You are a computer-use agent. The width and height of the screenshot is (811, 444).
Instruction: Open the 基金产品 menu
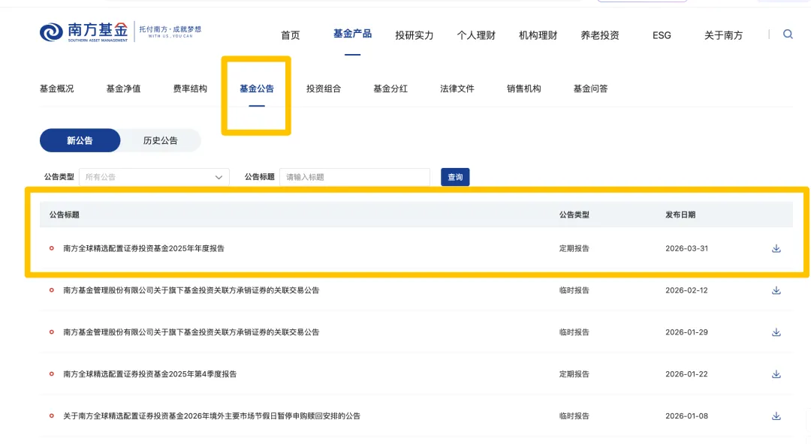click(x=352, y=34)
